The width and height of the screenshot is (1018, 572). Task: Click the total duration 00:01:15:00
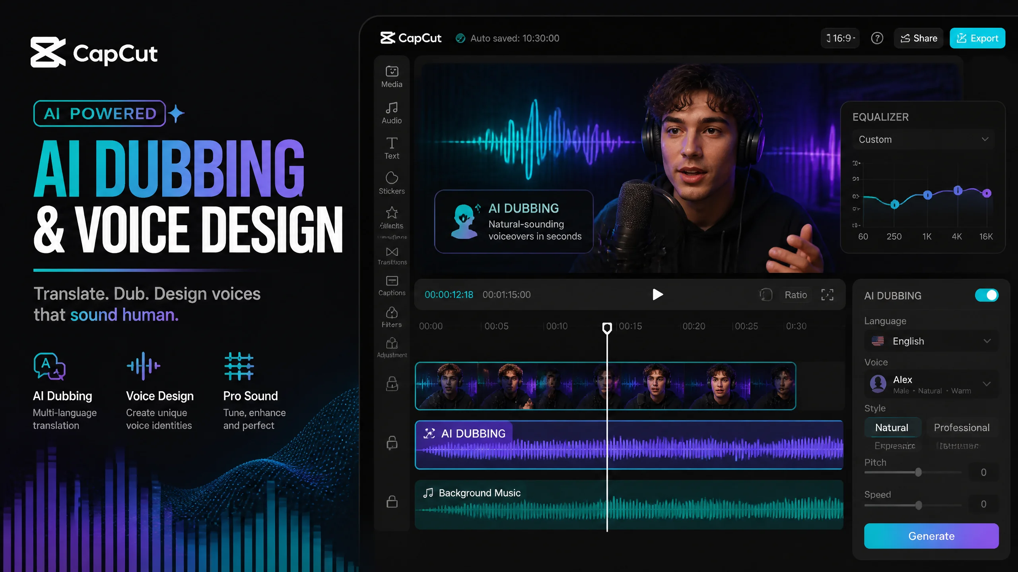507,295
